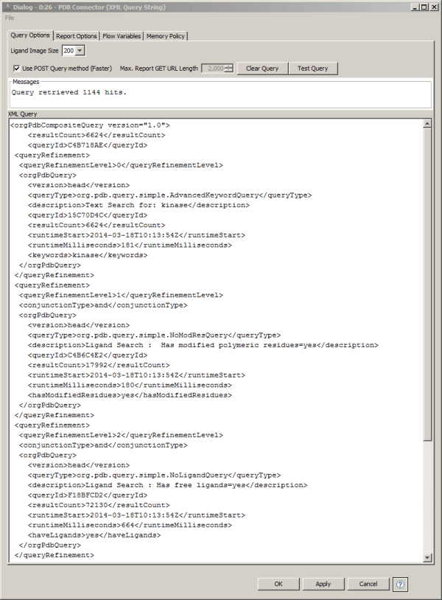Switch to the Query Options tab
This screenshot has width=442, height=600.
coord(30,35)
